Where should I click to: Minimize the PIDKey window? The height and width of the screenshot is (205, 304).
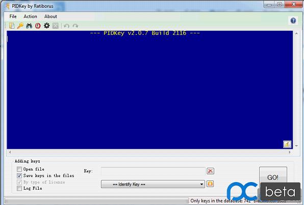click(x=269, y=5)
